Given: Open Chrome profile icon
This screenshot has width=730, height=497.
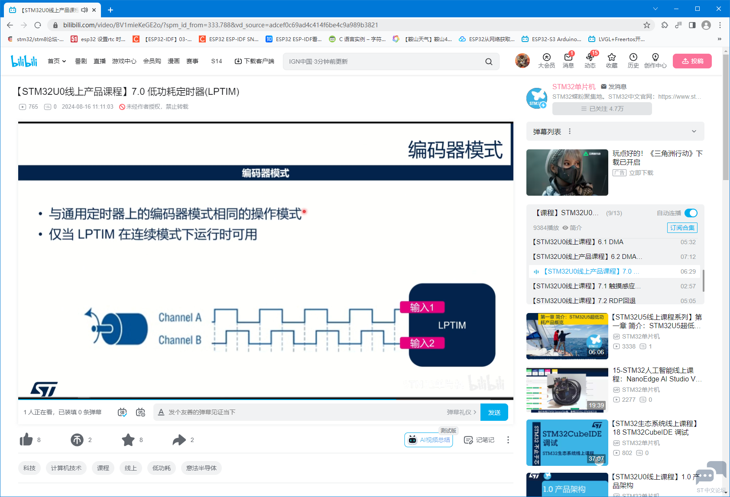Looking at the screenshot, I should point(706,25).
